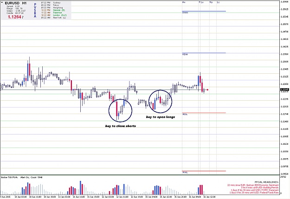Select the London session clock row
This screenshot has height=199, width=290.
click(x=54, y=15)
